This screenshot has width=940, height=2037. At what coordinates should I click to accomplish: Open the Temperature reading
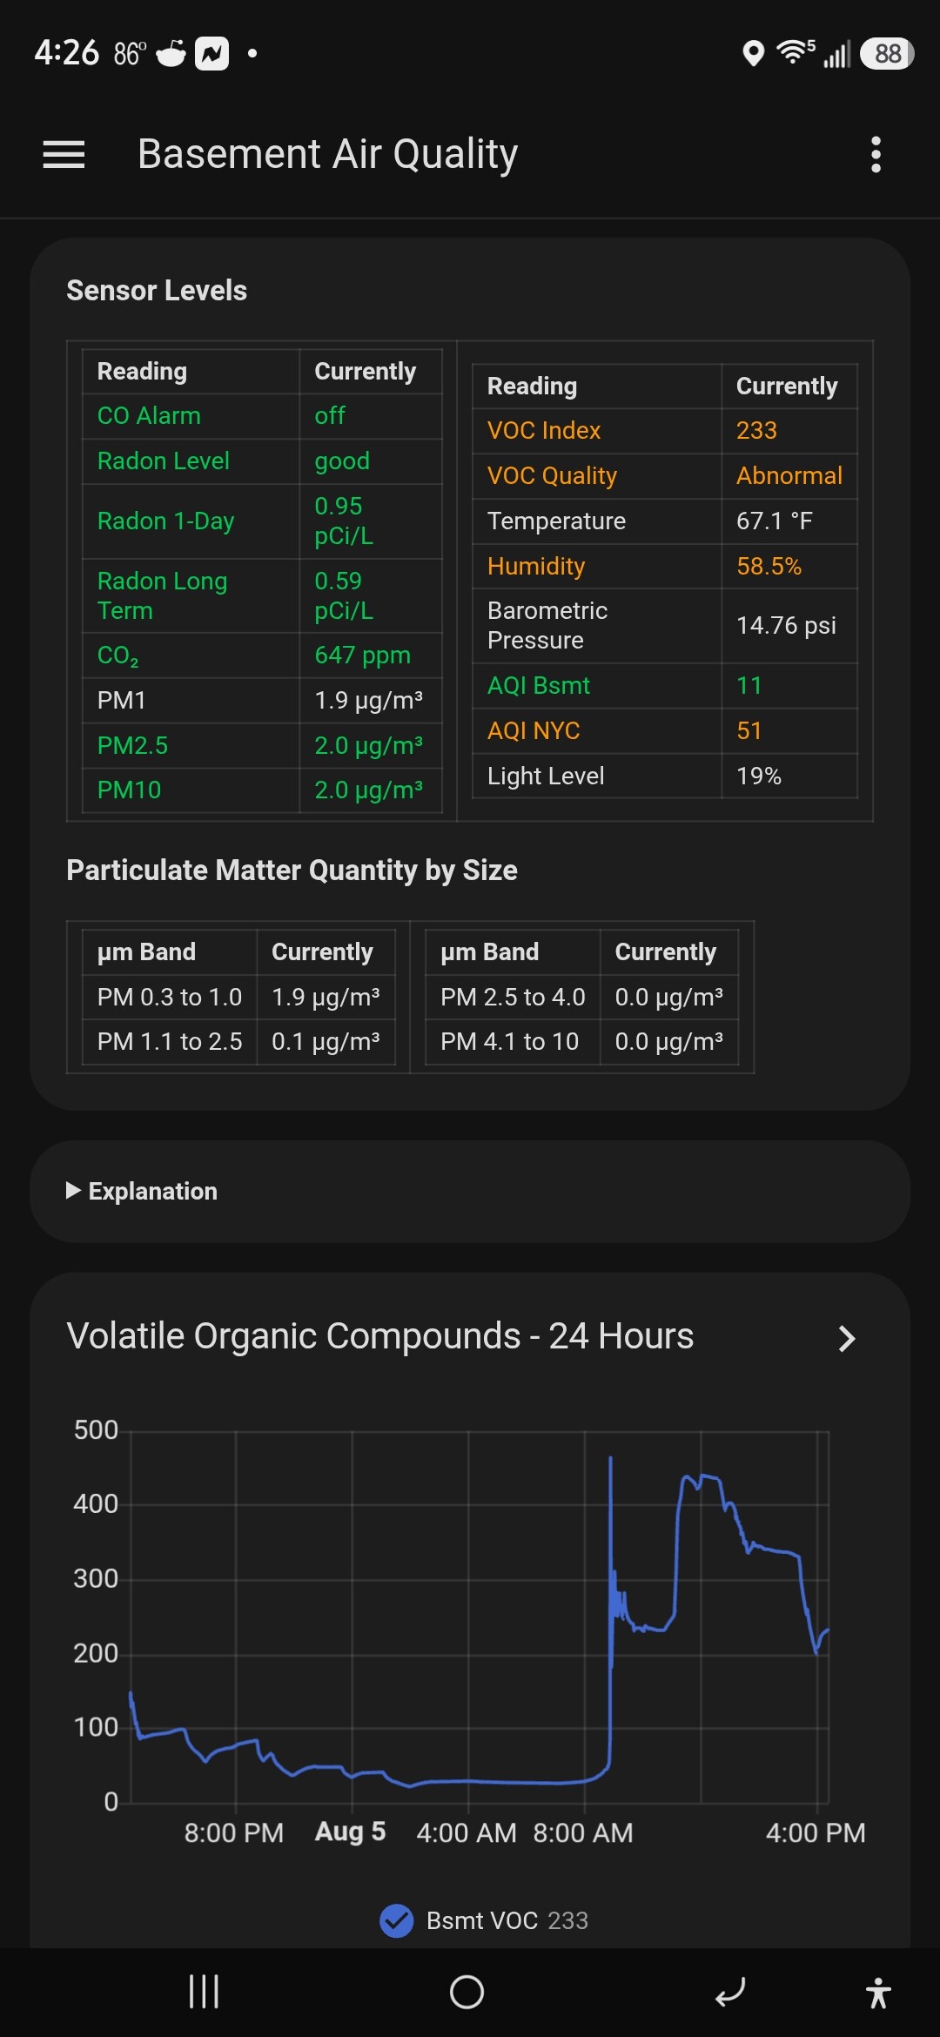pyautogui.click(x=665, y=521)
